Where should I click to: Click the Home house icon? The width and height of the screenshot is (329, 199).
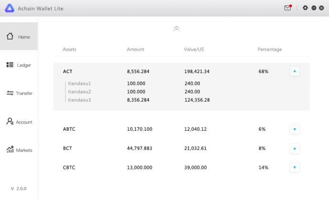coord(10,36)
